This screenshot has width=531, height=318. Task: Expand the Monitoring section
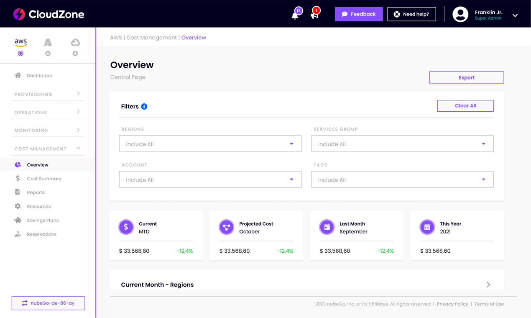[47, 130]
